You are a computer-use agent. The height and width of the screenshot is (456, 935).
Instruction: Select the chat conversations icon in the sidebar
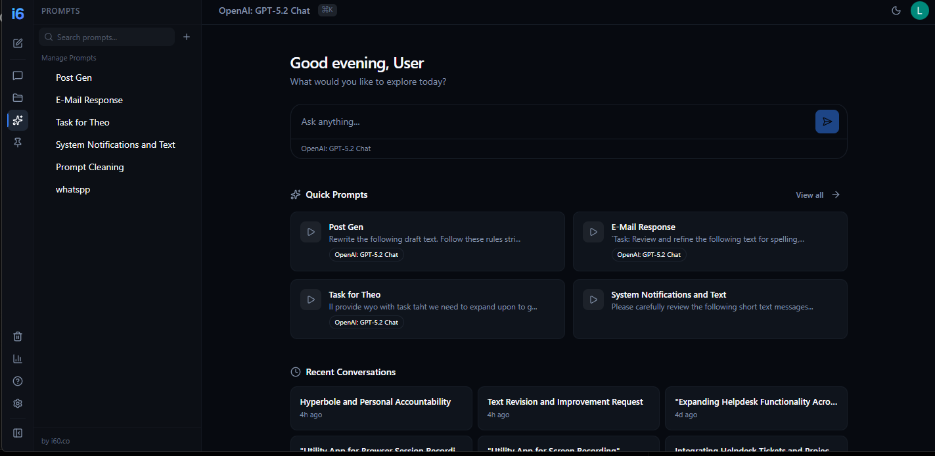click(17, 76)
